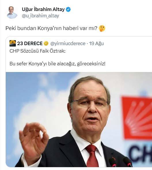Image resolution: width=152 pixels, height=170 pixels.
Task: Open the 23 DERECE account logo
Action: pos(13,43)
